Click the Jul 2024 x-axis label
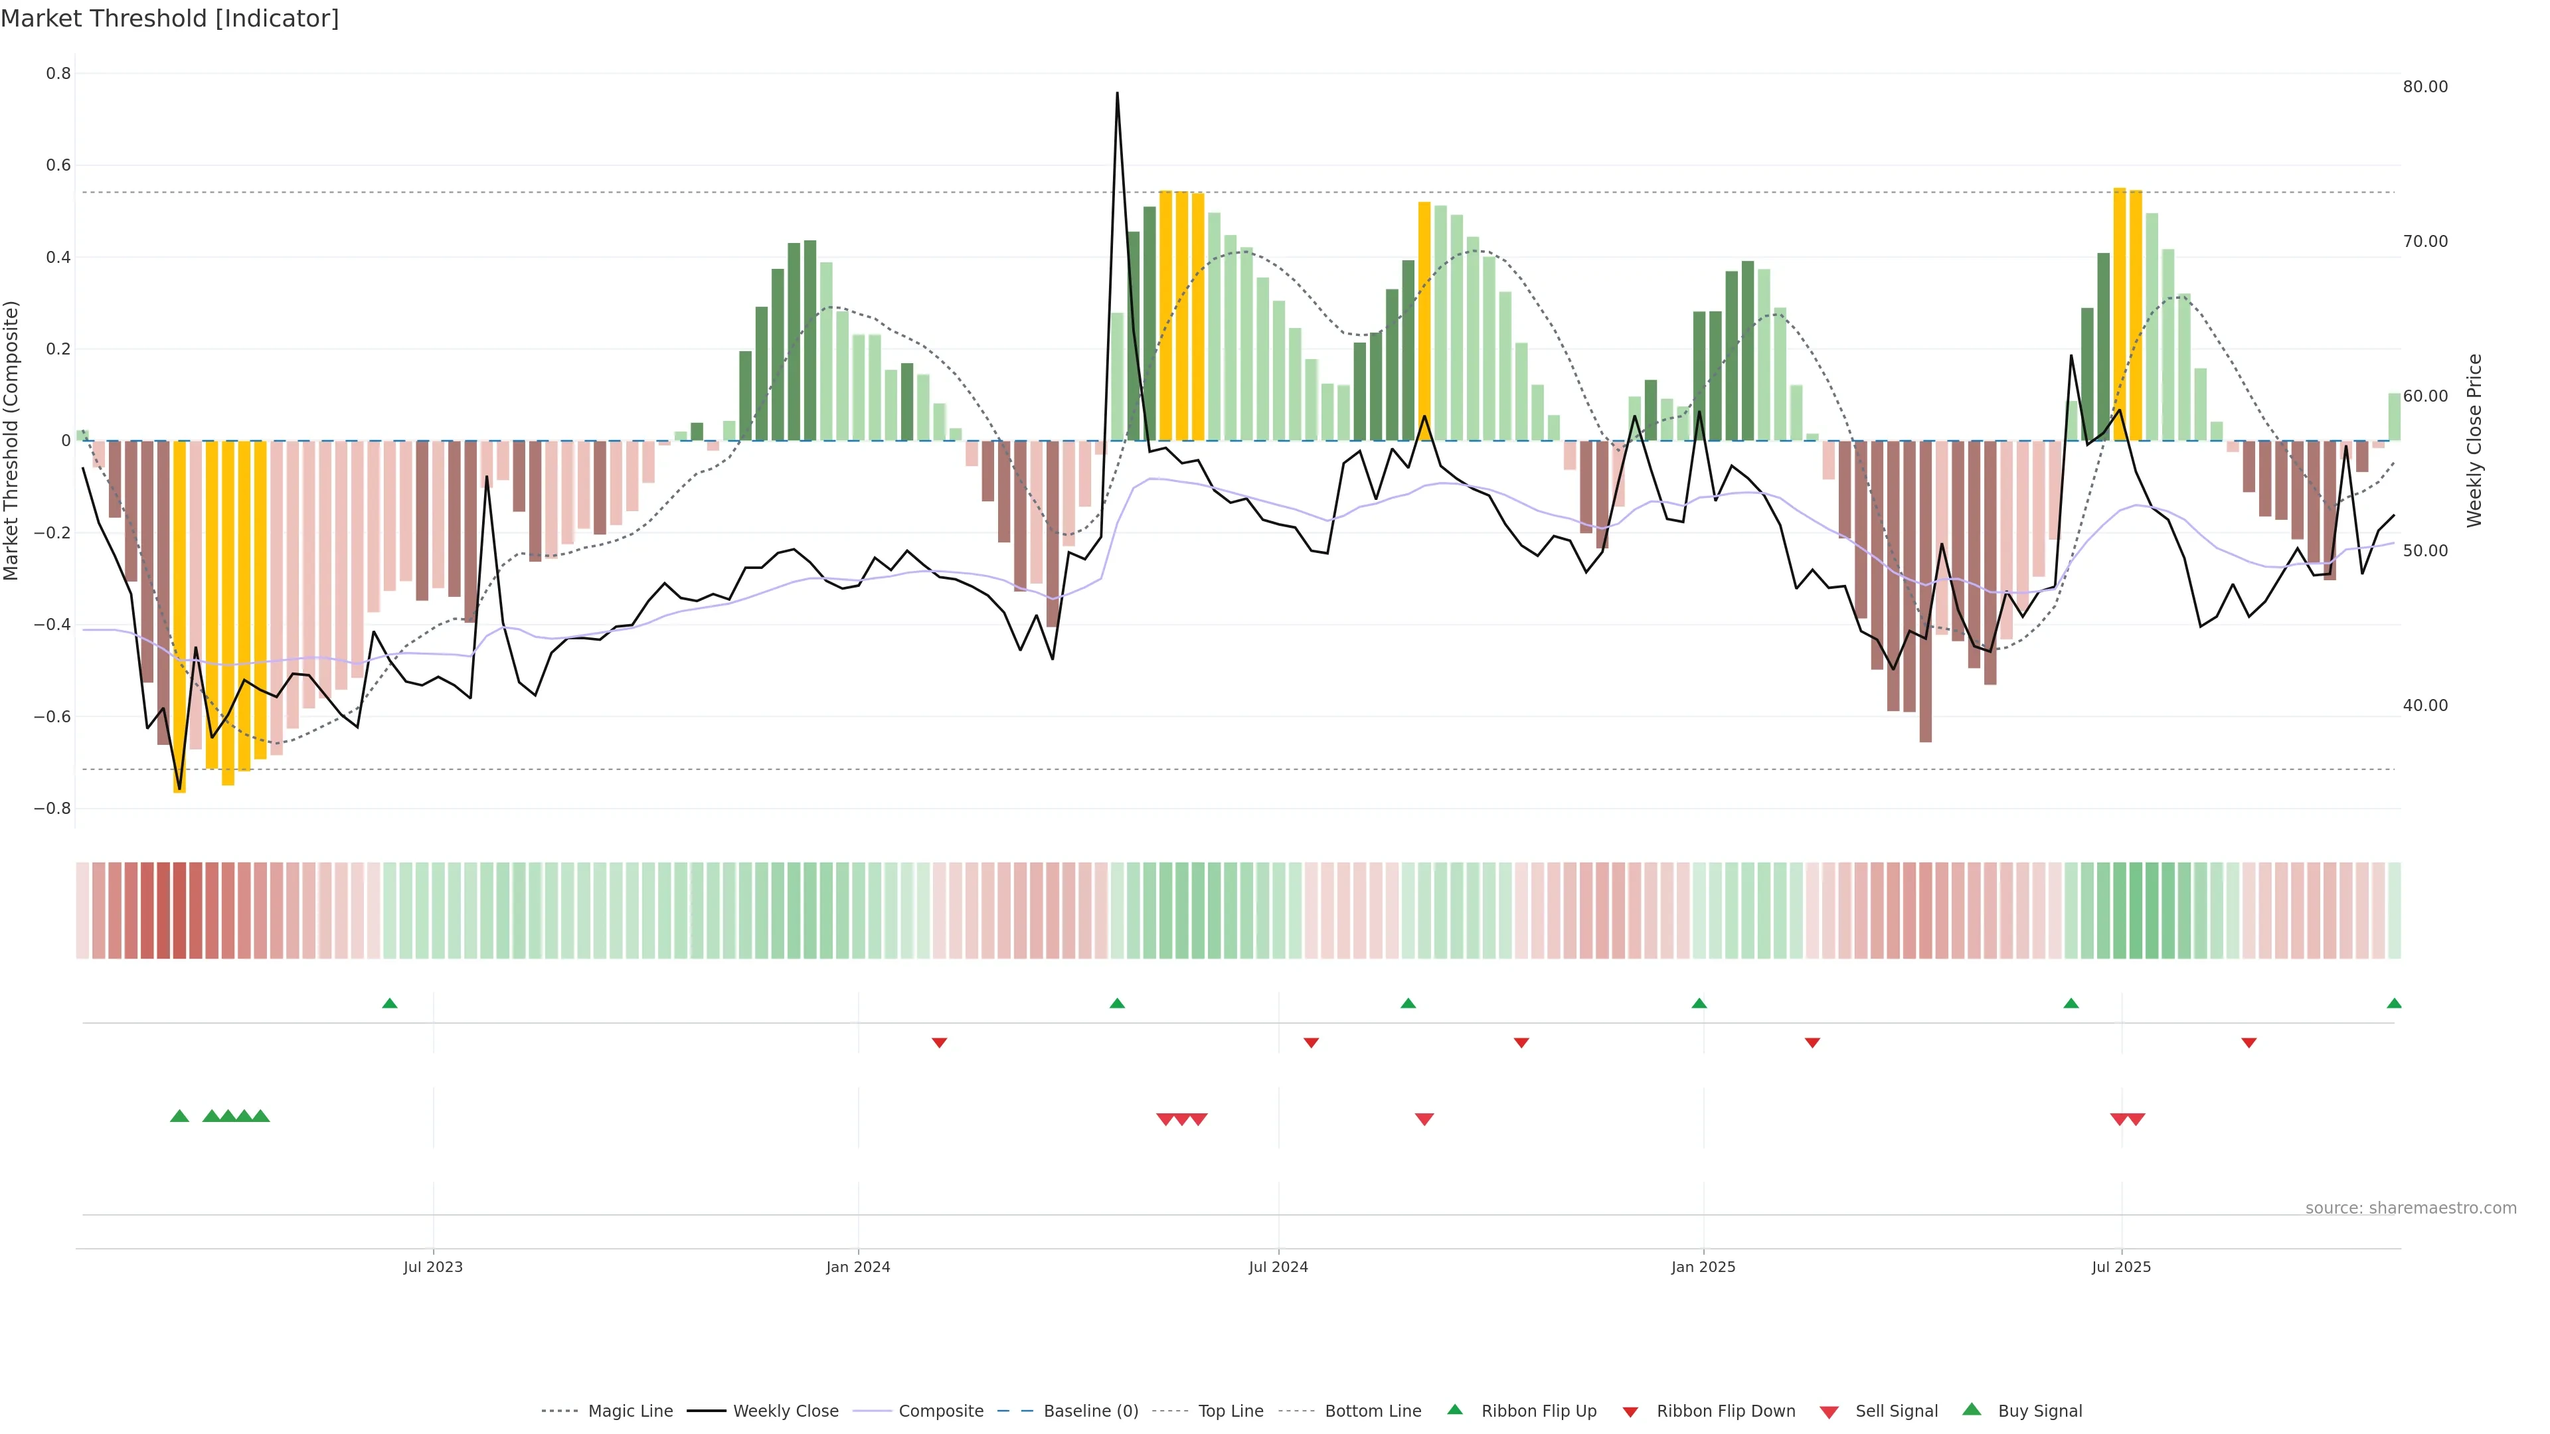 (1278, 1267)
